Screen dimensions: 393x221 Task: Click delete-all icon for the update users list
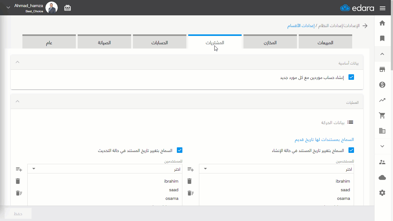(x=19, y=193)
